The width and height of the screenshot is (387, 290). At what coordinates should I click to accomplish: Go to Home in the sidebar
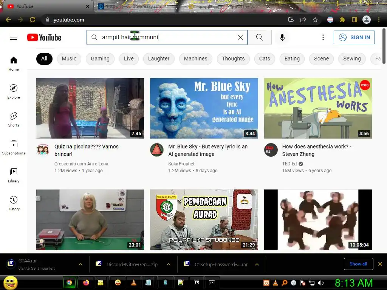point(14,63)
